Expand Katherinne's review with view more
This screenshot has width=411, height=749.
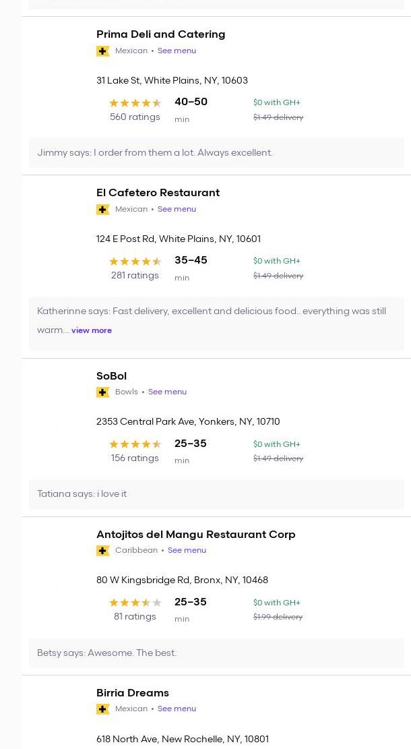[92, 330]
